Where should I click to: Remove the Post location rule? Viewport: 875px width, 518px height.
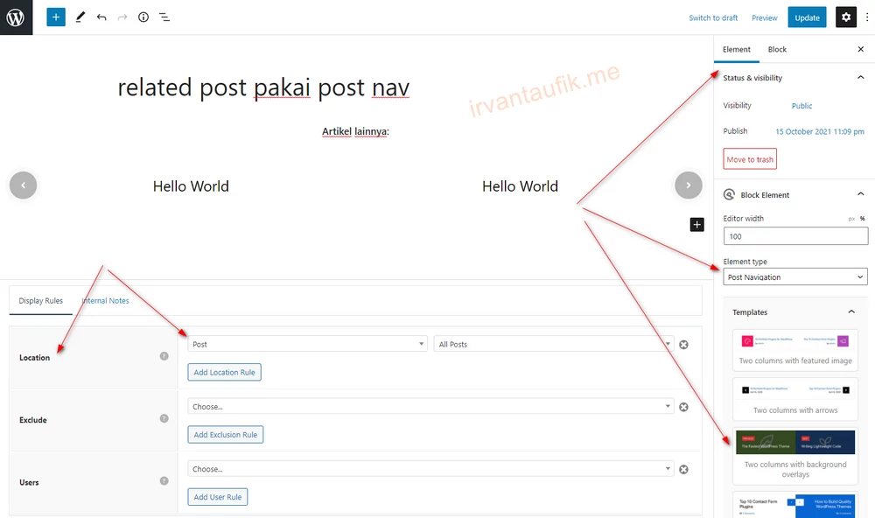tap(683, 345)
